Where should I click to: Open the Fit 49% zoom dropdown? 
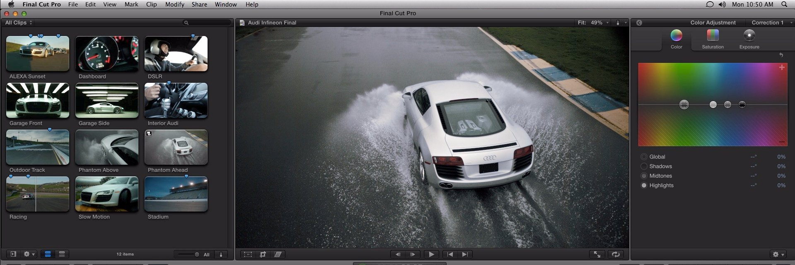pos(593,23)
